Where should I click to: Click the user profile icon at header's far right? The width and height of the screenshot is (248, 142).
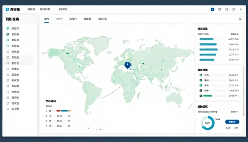click(x=241, y=9)
